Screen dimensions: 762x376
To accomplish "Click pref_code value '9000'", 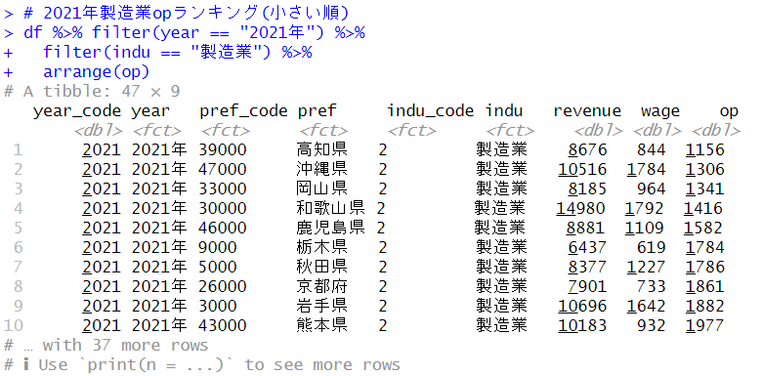I will pyautogui.click(x=218, y=247).
